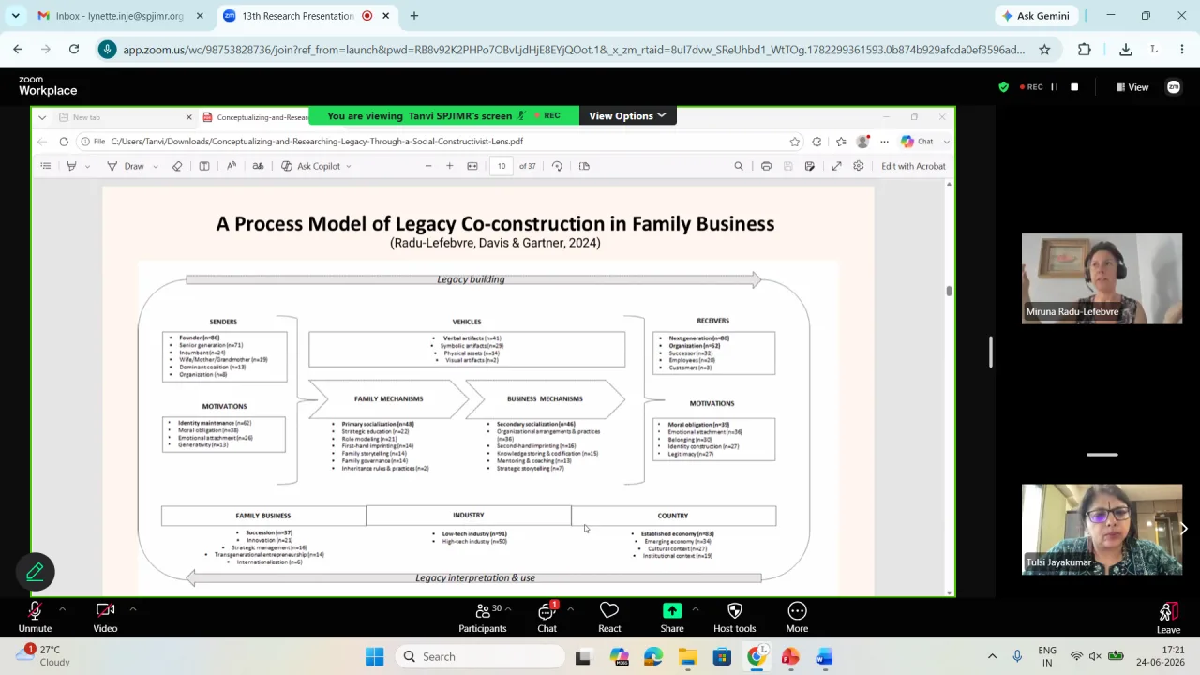
Task: Open the Participants panel
Action: tap(482, 617)
